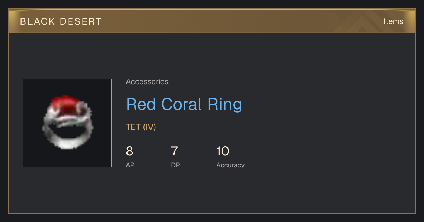Click the word Ring in item title
The width and height of the screenshot is (424, 222).
click(225, 104)
